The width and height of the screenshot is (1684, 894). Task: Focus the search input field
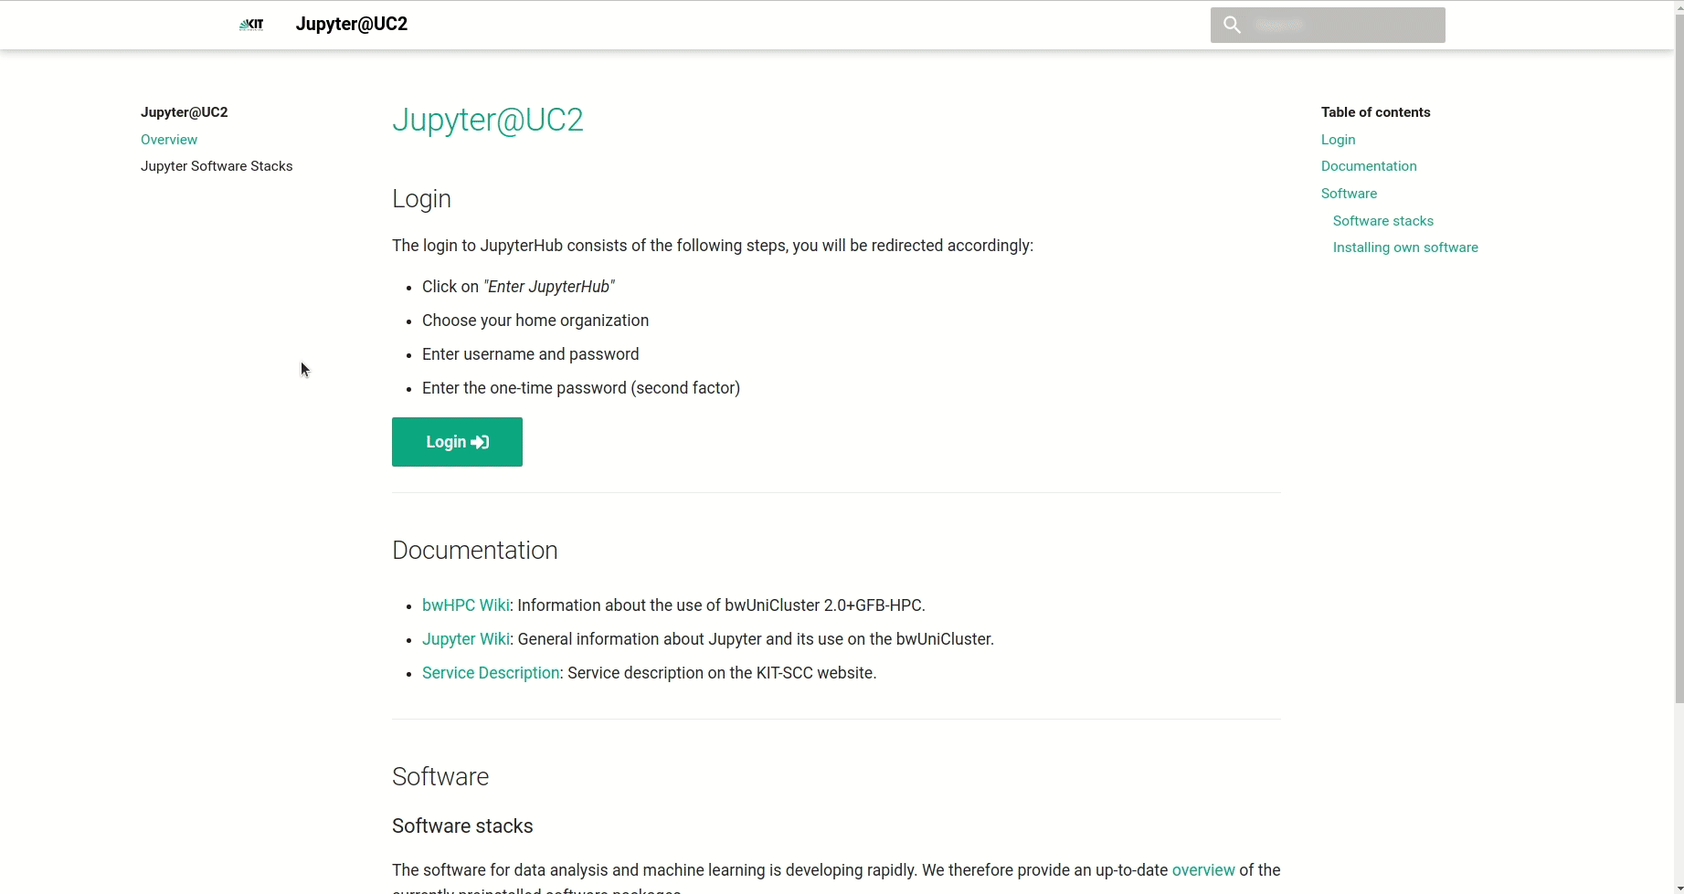(x=1328, y=25)
